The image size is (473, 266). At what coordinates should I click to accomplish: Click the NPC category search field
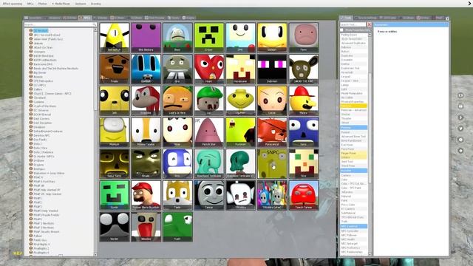click(x=61, y=24)
